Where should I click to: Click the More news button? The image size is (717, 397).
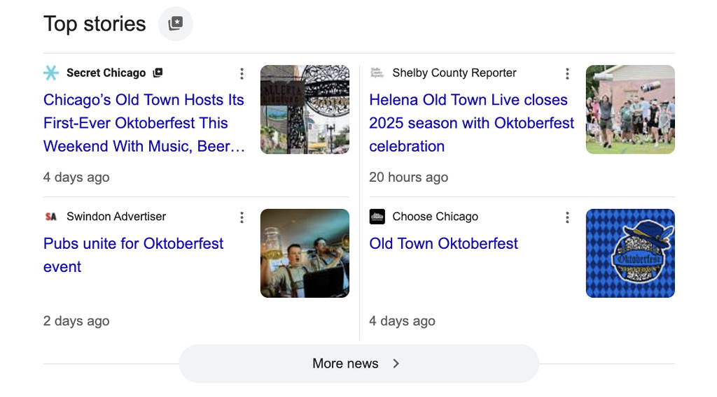tap(345, 363)
